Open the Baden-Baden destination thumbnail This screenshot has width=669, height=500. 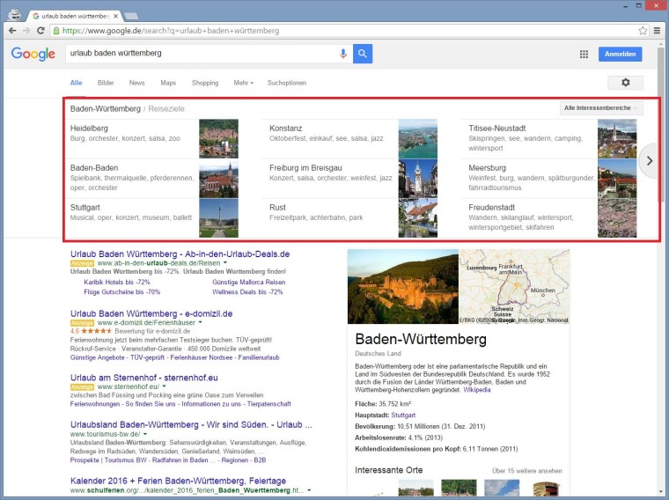coord(219,179)
